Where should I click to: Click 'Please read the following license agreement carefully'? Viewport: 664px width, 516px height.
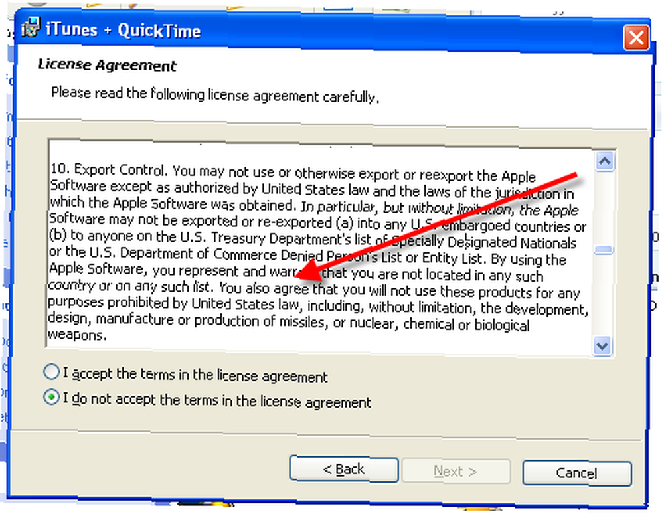215,94
